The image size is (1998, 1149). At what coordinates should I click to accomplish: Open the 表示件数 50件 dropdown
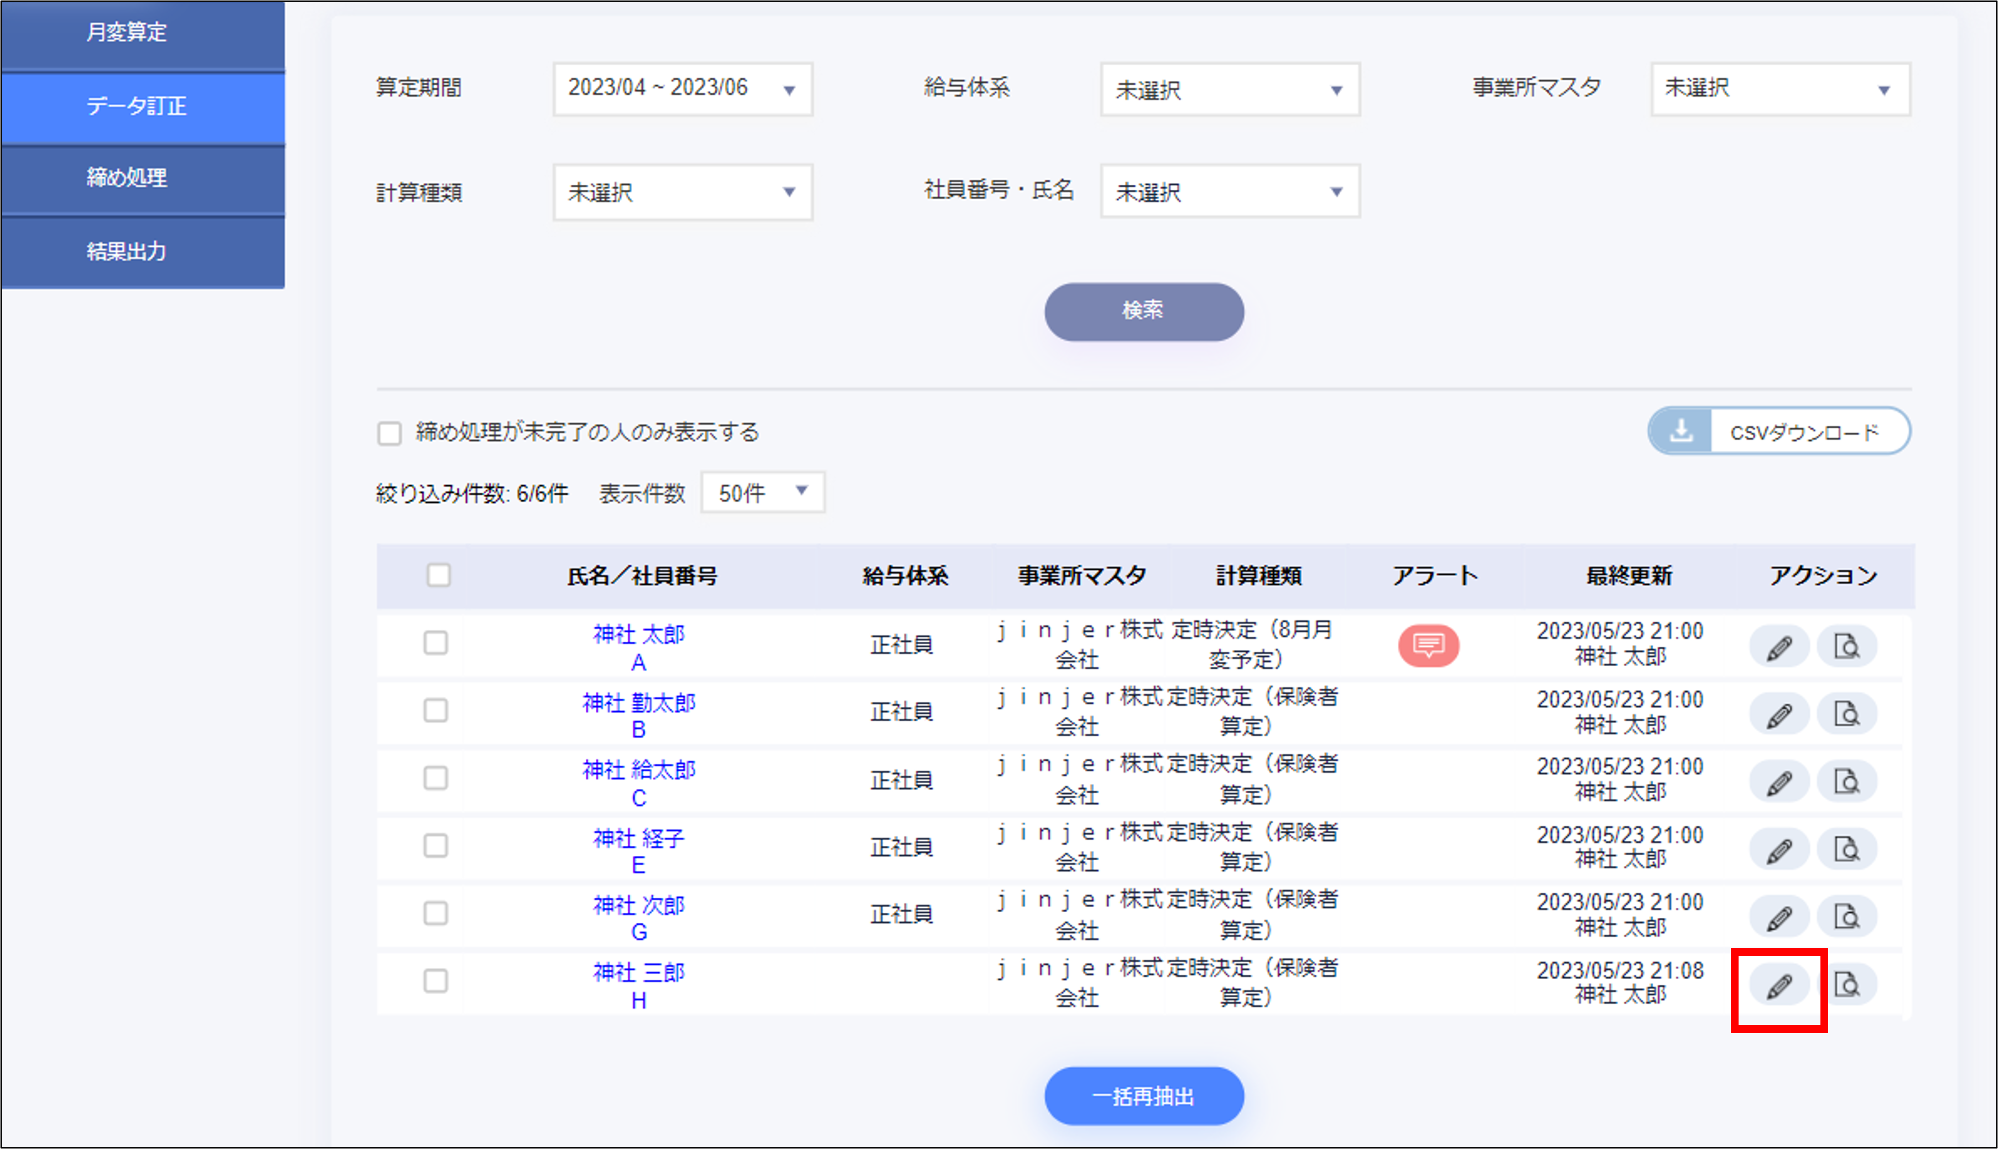click(762, 492)
